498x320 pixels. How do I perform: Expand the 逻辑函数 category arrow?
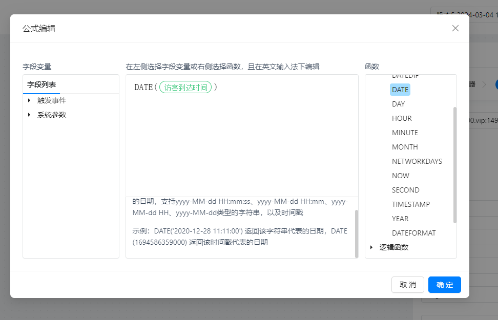point(371,247)
